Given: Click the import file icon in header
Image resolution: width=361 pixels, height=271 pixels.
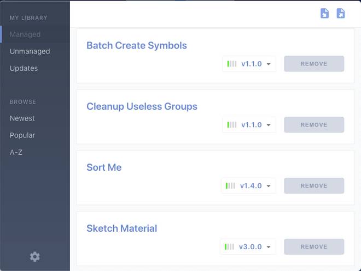Looking at the screenshot, I should (x=324, y=13).
